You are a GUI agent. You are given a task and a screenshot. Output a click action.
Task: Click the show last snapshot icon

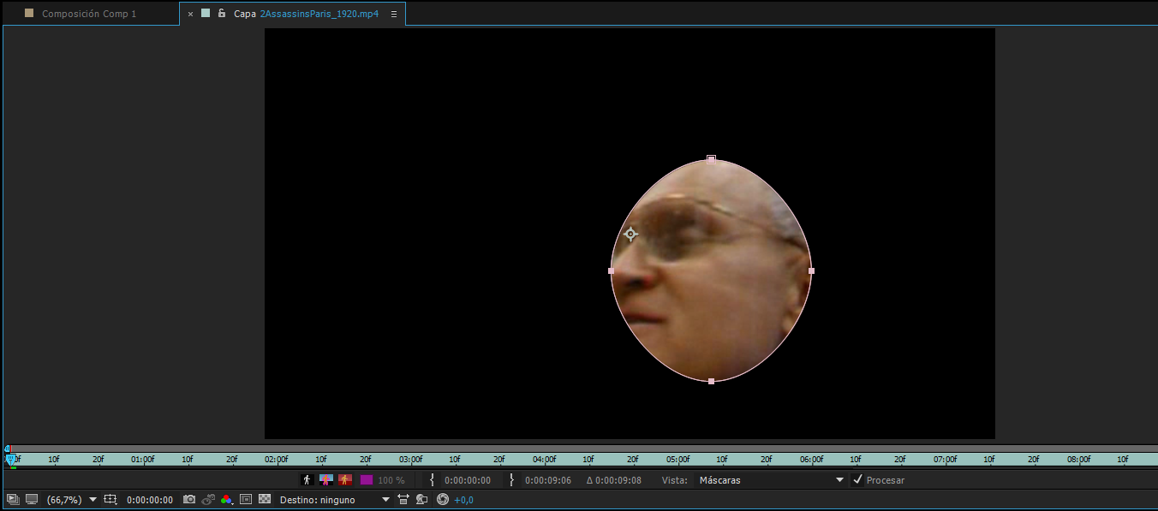pos(208,499)
